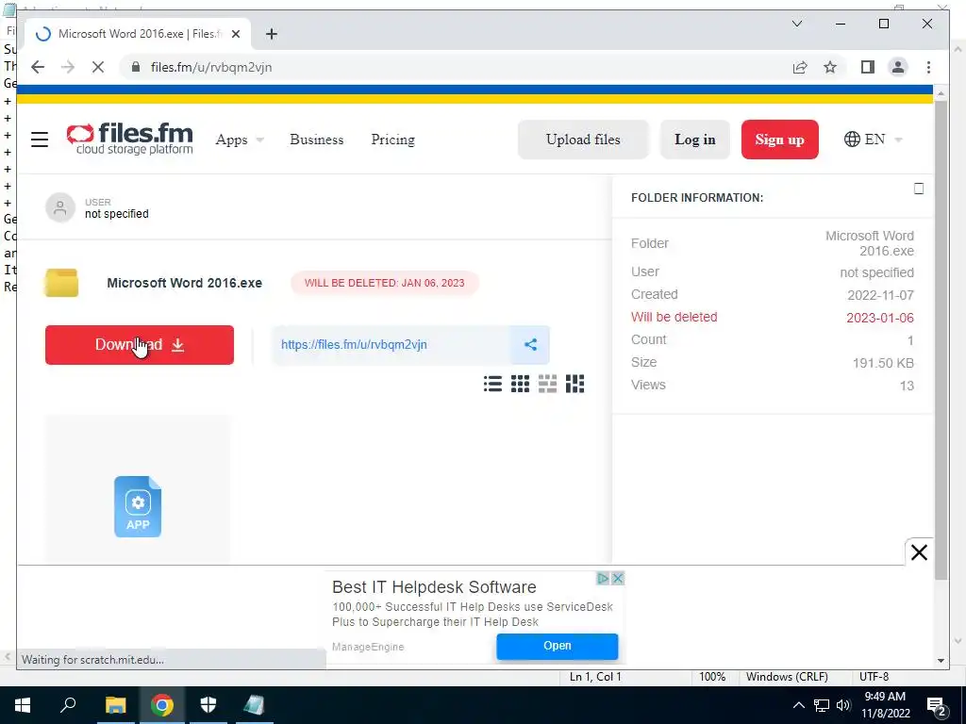Click the taskbar clock
The image size is (966, 724).
(x=885, y=705)
